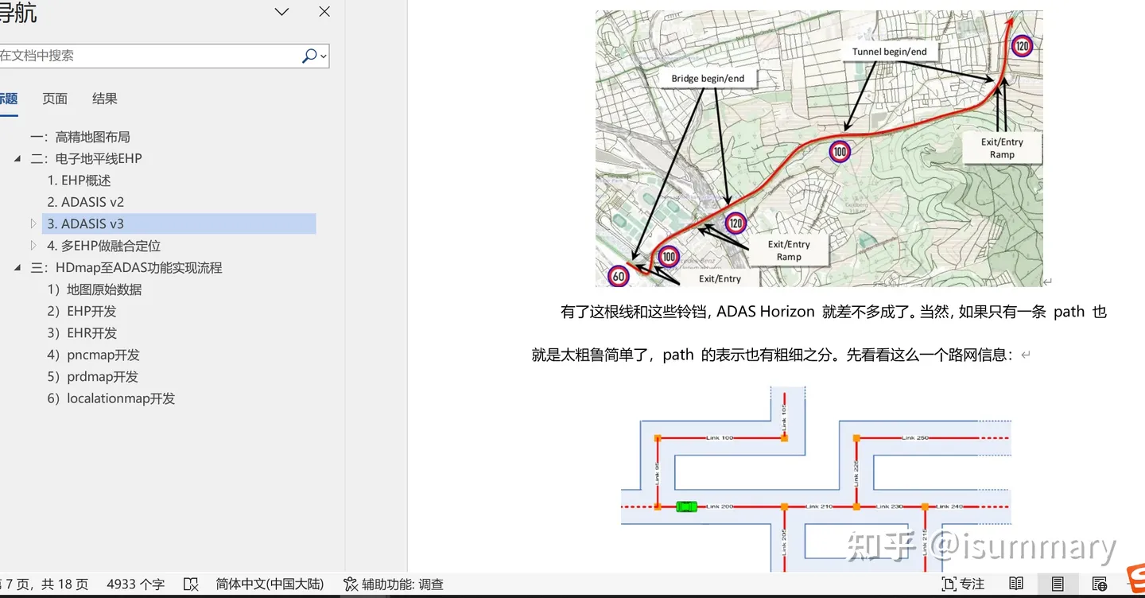The width and height of the screenshot is (1145, 598).
Task: Collapse the 三：HDmap至ADAS功能实现流程 section
Action: tap(17, 267)
